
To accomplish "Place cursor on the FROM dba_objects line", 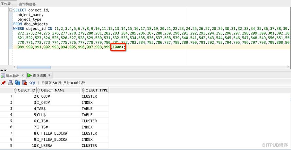I will (30, 24).
